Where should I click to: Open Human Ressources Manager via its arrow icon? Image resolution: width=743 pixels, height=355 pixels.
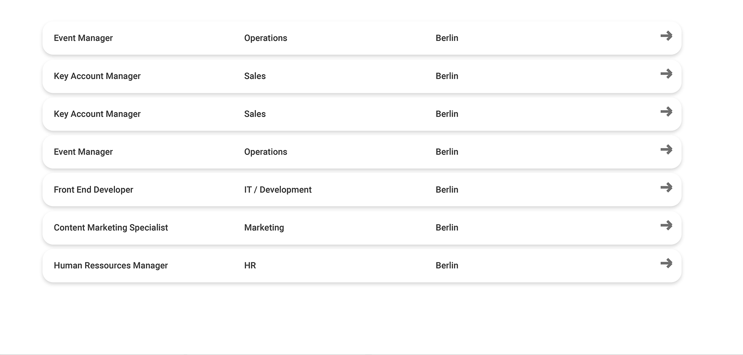click(666, 263)
